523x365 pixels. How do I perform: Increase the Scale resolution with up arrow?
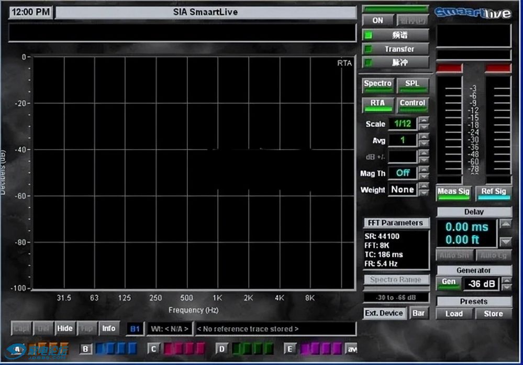424,120
